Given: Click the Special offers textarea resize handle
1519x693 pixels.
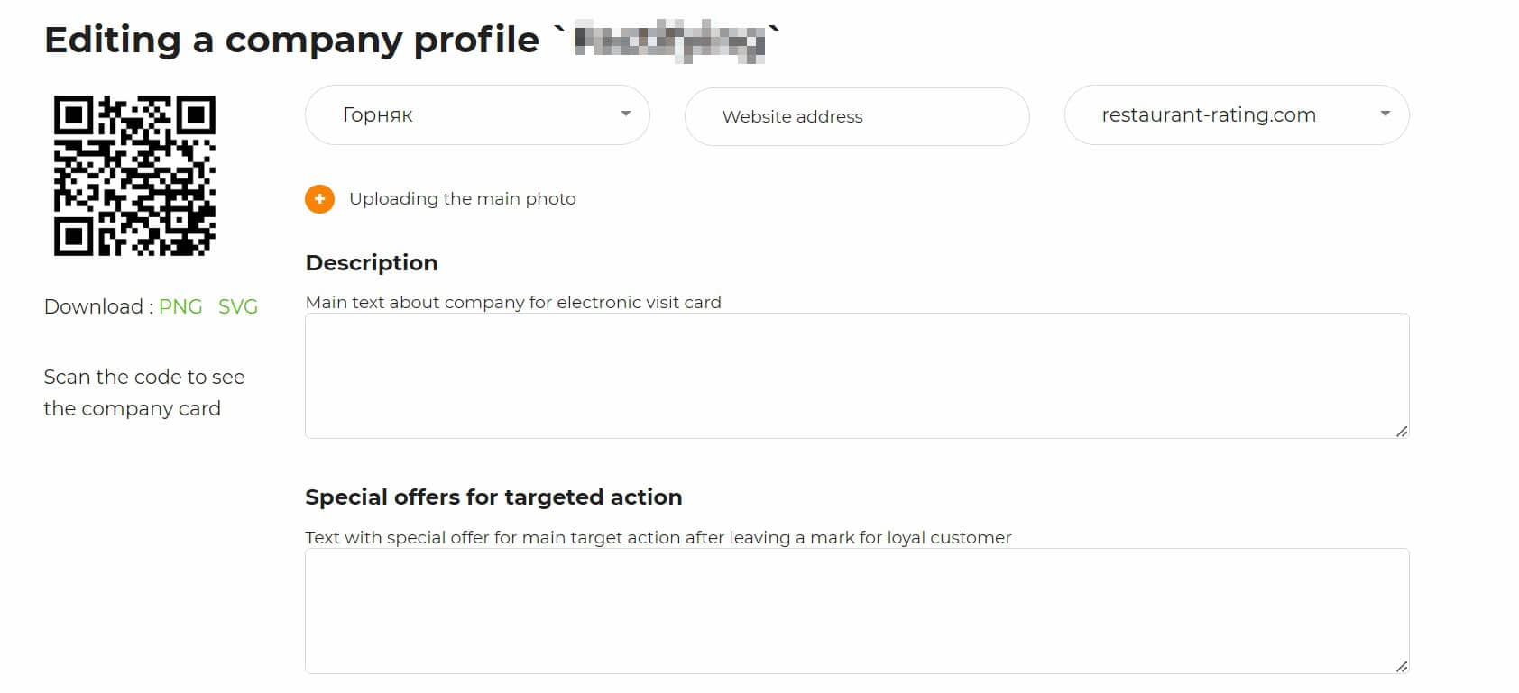Looking at the screenshot, I should click(x=1401, y=667).
